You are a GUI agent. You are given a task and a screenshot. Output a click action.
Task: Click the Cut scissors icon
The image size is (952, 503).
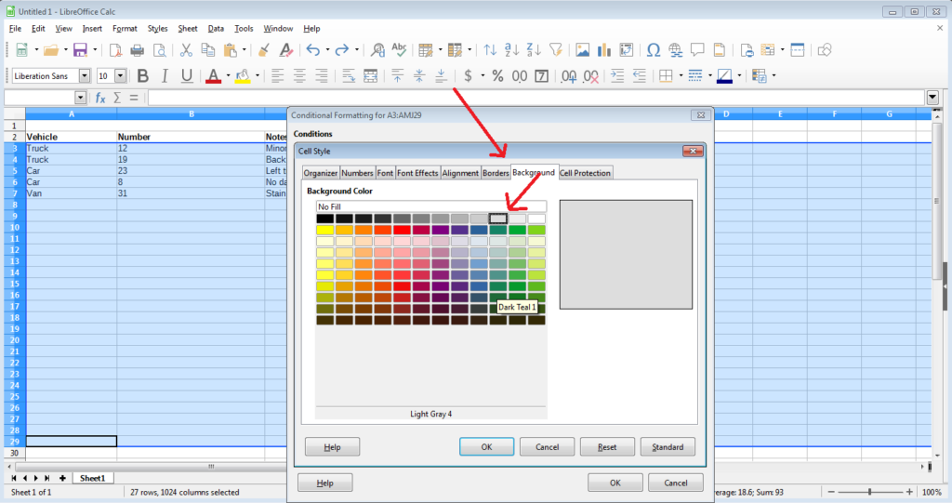186,50
